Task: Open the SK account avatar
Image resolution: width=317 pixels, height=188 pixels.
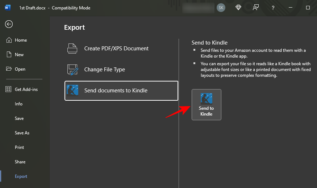Action: [x=221, y=8]
